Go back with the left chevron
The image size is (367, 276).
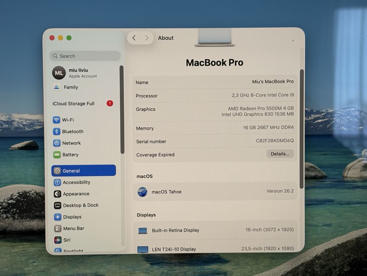(134, 38)
